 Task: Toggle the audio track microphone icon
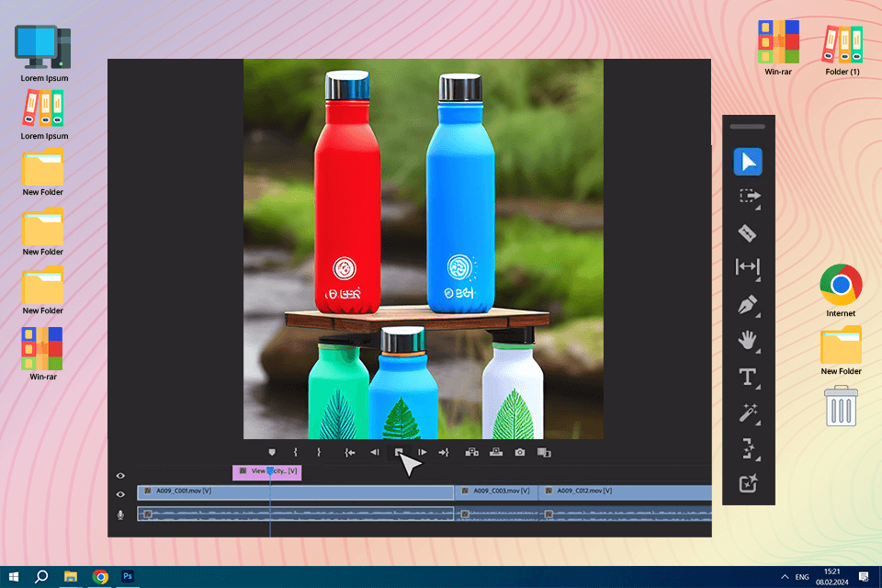(120, 514)
